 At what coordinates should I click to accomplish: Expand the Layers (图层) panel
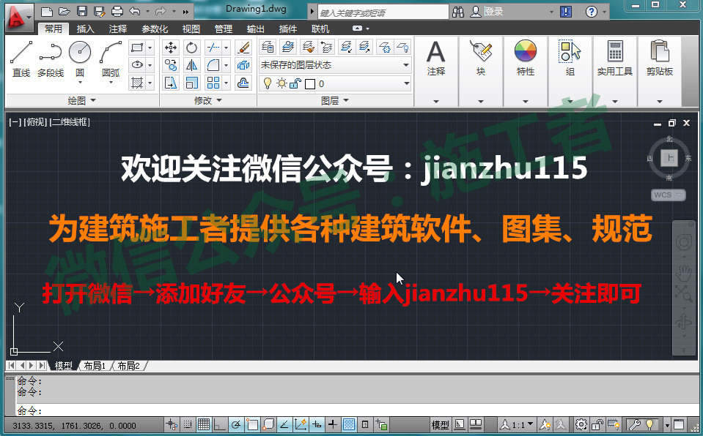(335, 100)
